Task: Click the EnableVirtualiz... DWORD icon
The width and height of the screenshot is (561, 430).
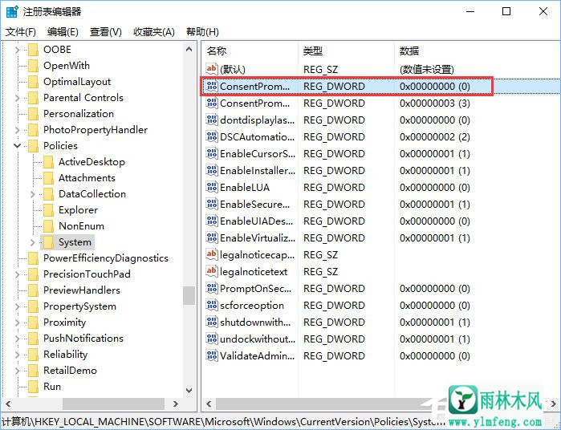Action: 211,237
